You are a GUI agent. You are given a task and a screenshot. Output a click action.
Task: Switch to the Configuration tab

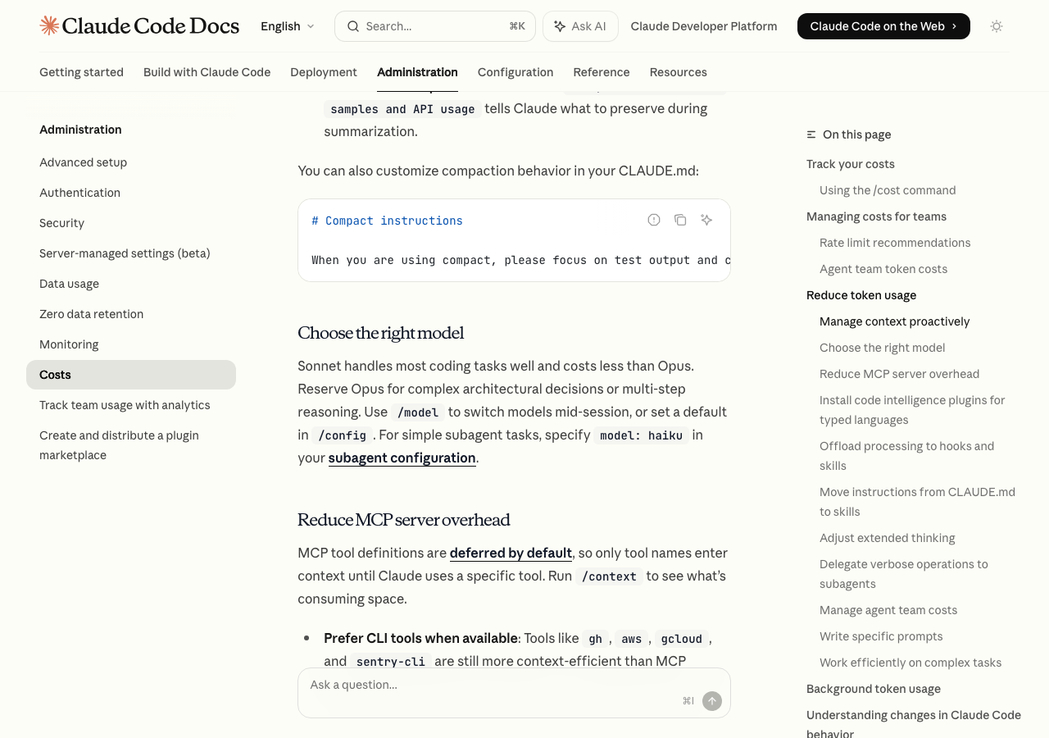click(x=515, y=72)
